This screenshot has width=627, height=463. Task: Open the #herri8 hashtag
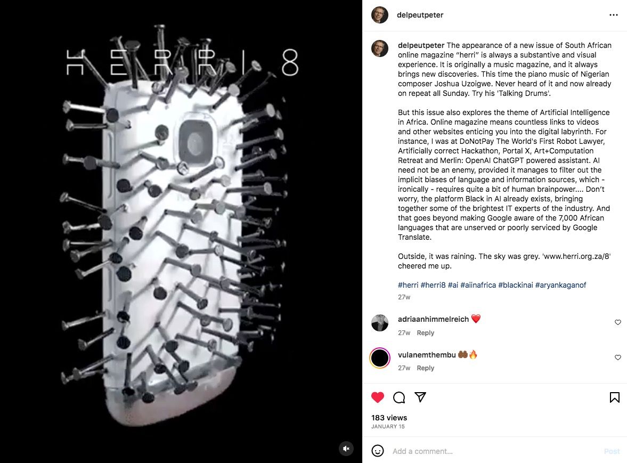pos(433,285)
